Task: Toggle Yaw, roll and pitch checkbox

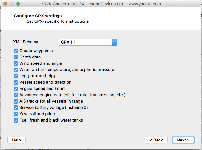Action: click(16, 114)
